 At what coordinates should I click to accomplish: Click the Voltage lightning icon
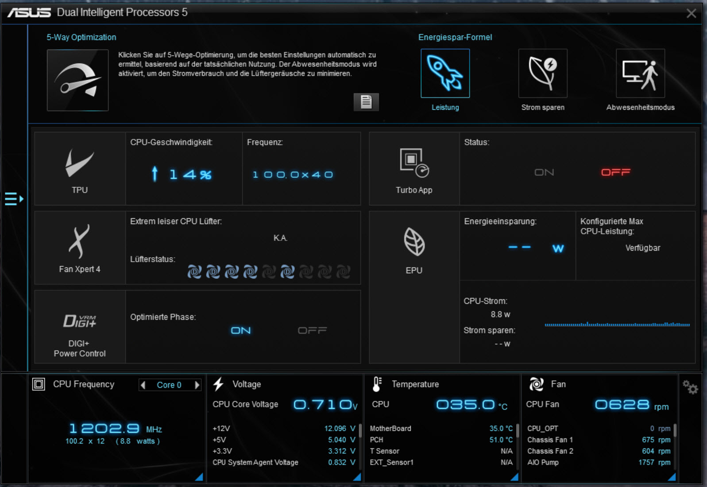pyautogui.click(x=218, y=384)
